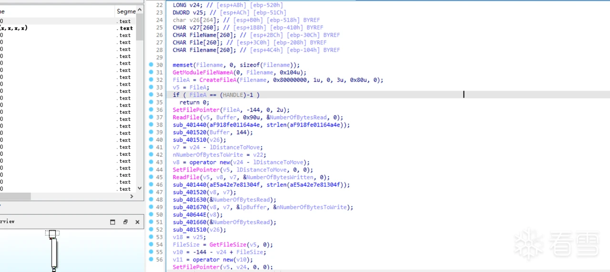Click sub_401520 on line 39
Screen dimensions: 610x272
coord(190,132)
